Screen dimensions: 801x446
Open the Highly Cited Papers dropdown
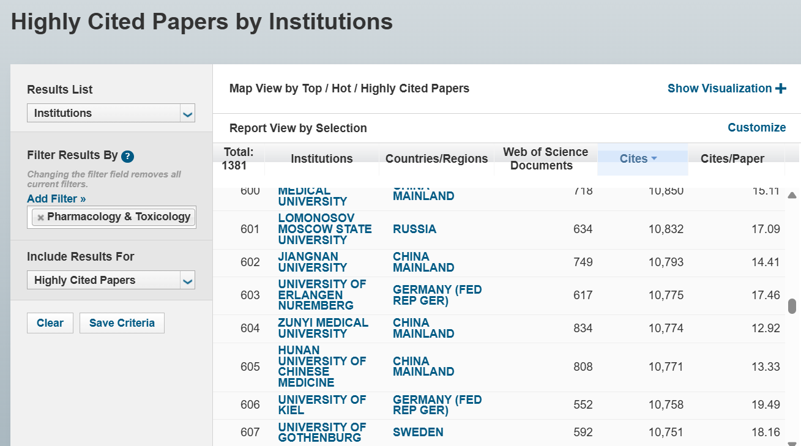coord(111,280)
